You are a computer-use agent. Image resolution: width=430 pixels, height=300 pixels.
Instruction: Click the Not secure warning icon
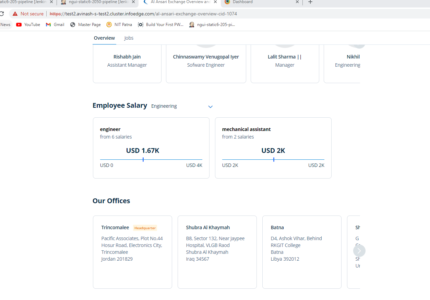tap(15, 14)
